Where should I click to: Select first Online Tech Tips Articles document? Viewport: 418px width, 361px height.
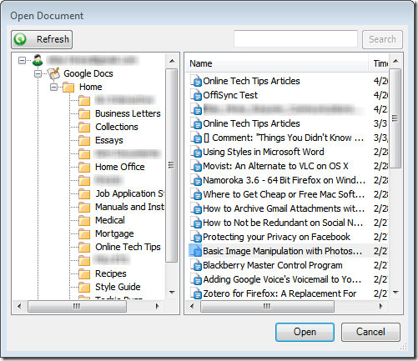(x=251, y=81)
